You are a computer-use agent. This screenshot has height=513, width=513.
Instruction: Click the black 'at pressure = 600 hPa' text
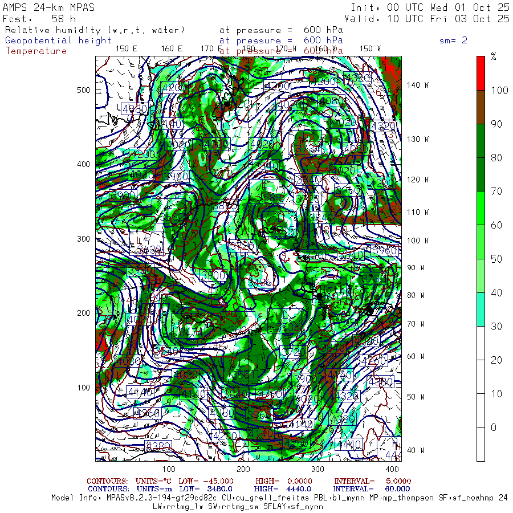[281, 30]
